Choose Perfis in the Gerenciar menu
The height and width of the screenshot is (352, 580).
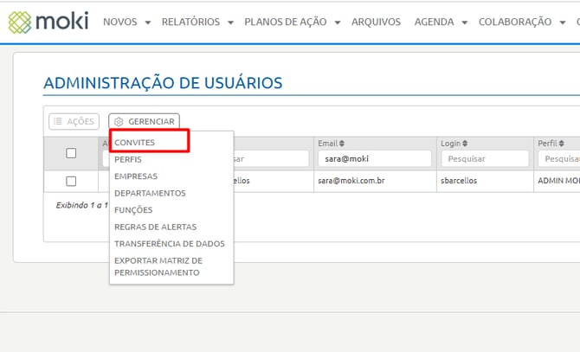(128, 160)
